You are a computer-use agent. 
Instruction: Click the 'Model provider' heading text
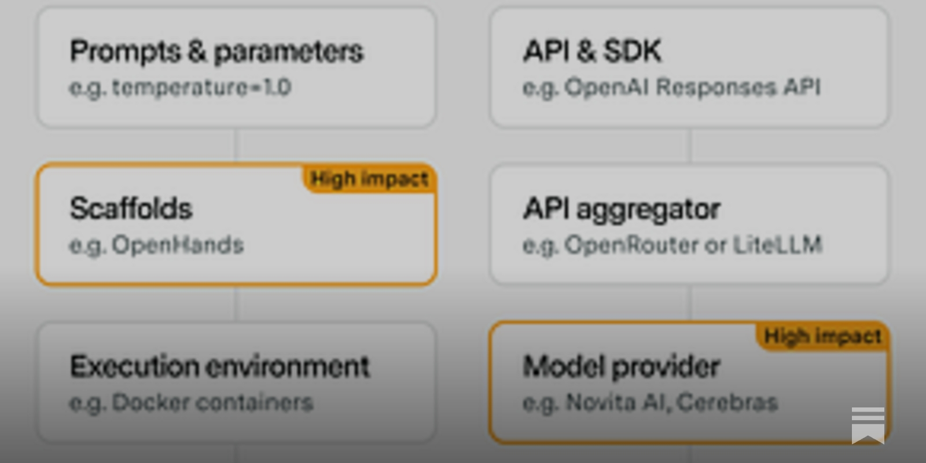[x=622, y=367]
